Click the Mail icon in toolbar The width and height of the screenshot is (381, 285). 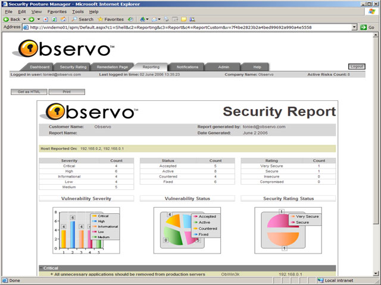click(x=154, y=20)
